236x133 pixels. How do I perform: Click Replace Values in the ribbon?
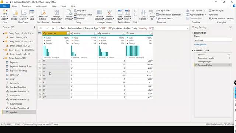[x=164, y=18]
